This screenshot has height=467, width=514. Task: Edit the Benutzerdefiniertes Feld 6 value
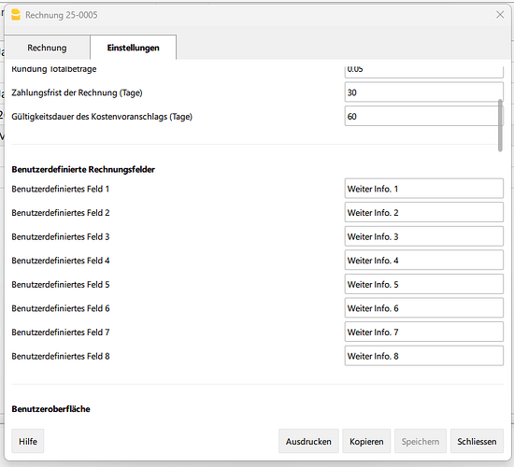(x=424, y=308)
